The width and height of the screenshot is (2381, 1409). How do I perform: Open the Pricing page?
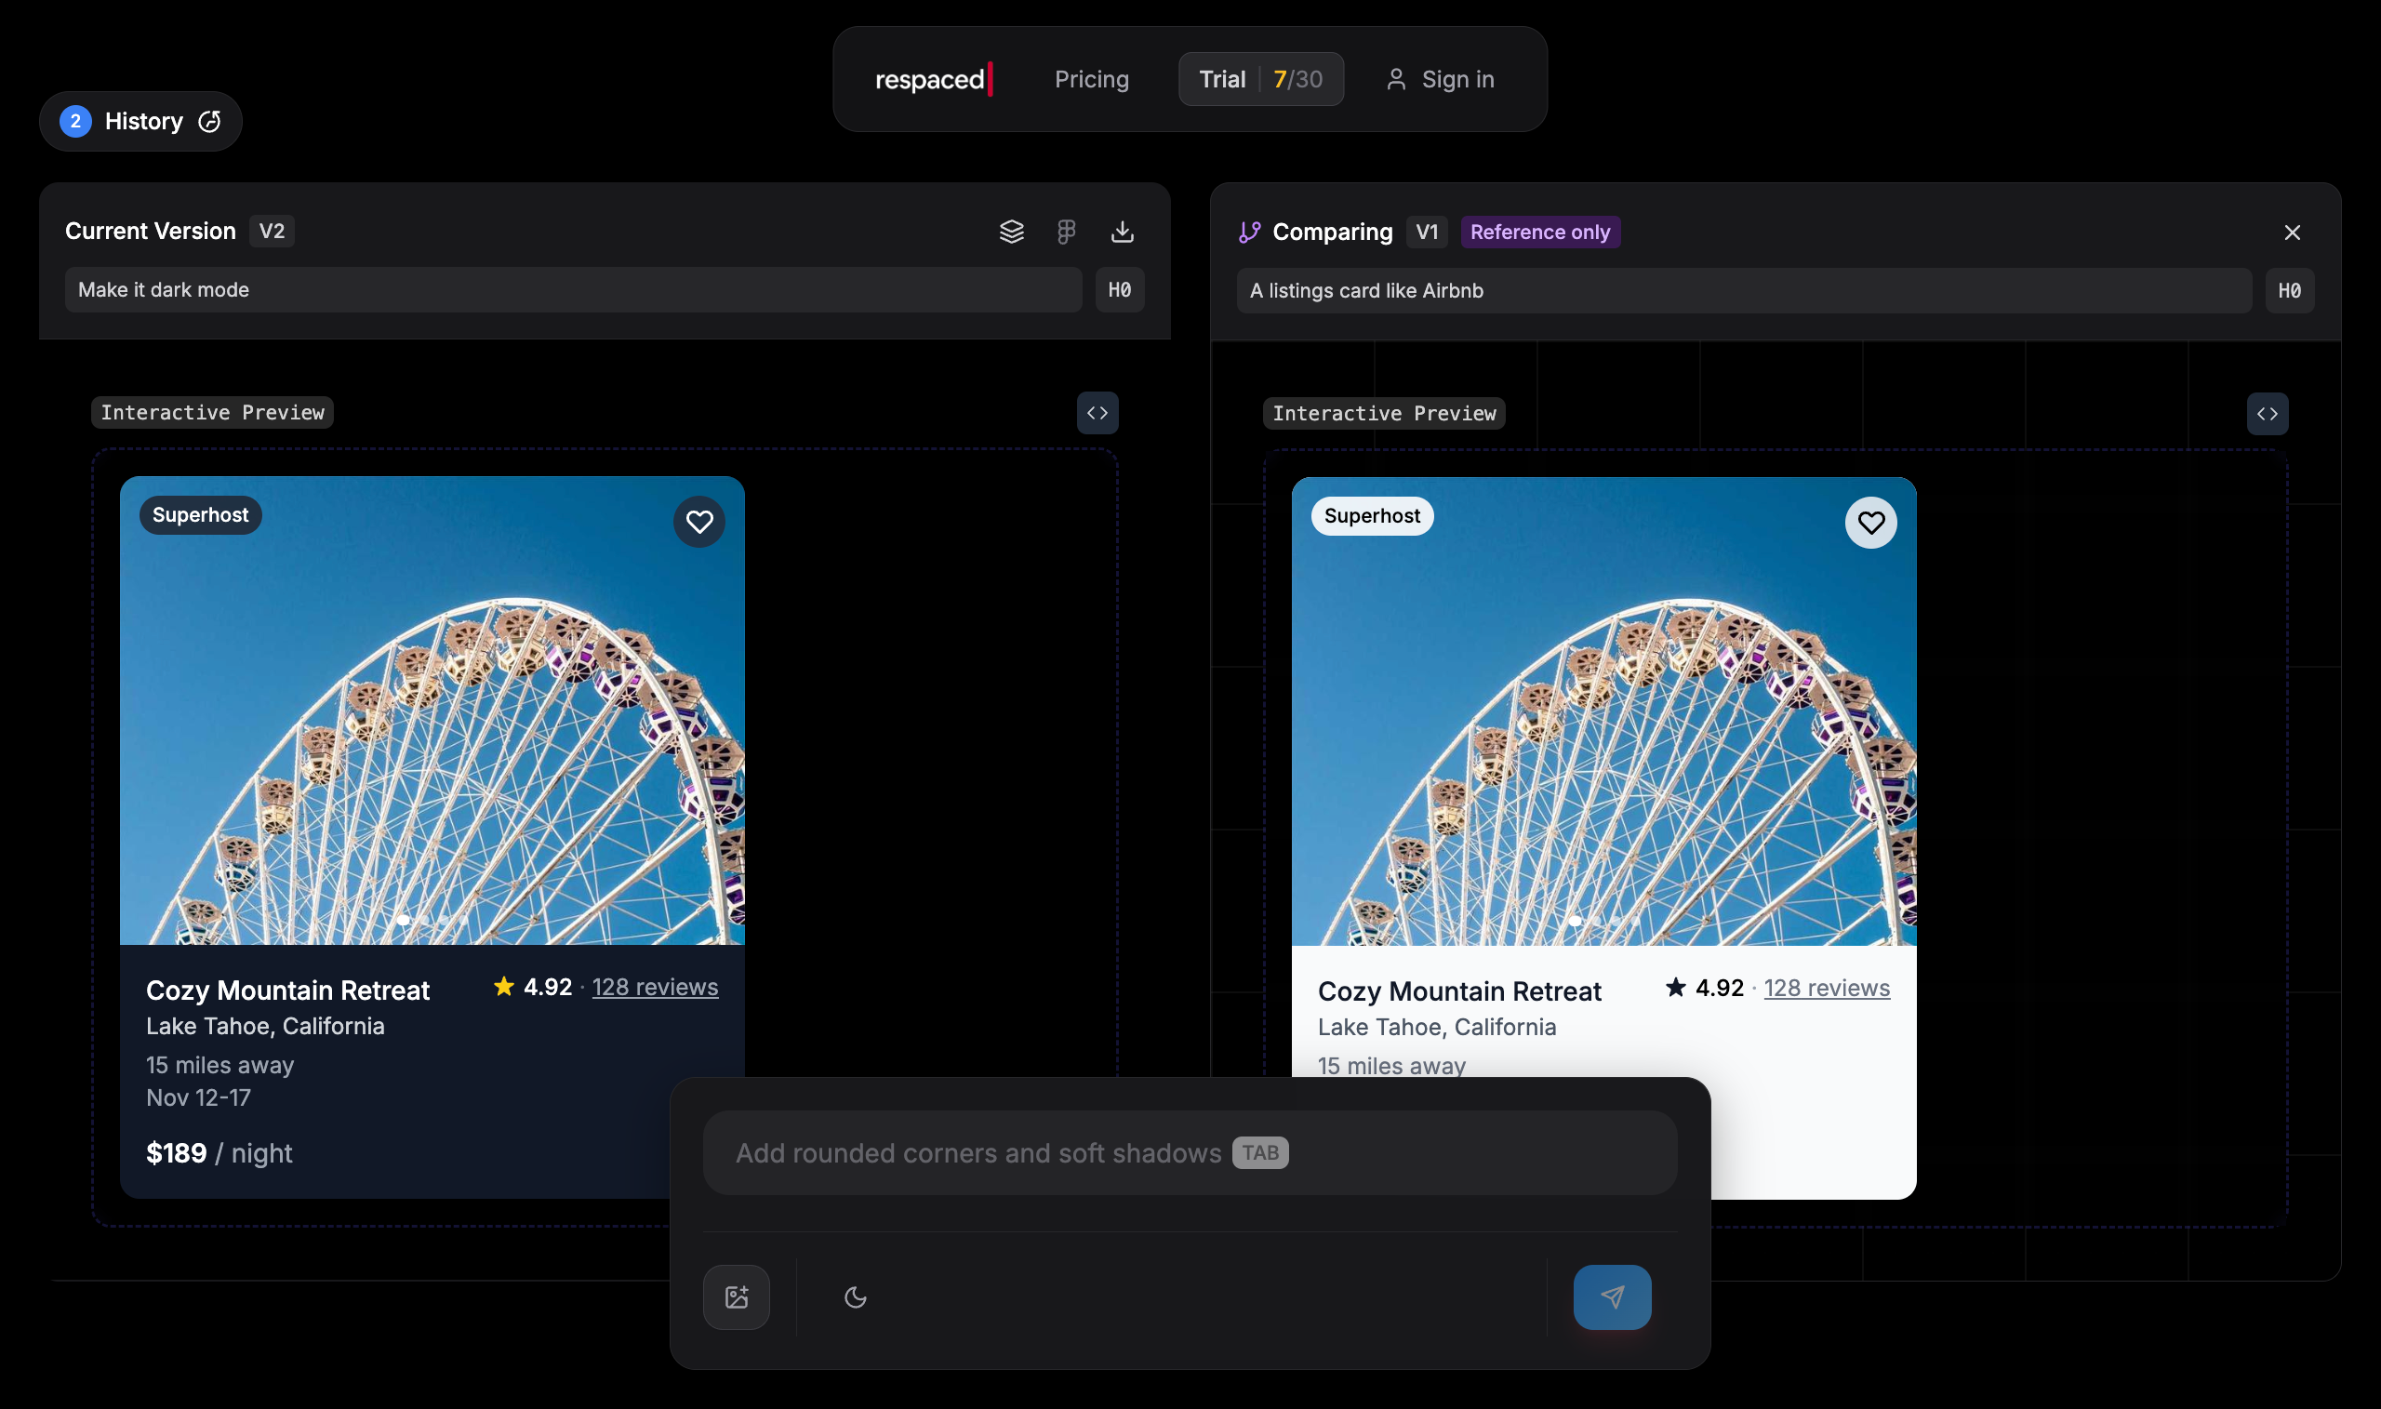click(x=1092, y=80)
